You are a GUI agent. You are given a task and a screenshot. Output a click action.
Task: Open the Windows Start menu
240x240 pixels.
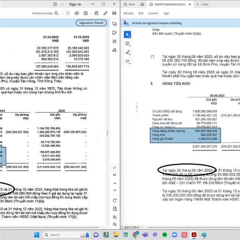click(36, 235)
